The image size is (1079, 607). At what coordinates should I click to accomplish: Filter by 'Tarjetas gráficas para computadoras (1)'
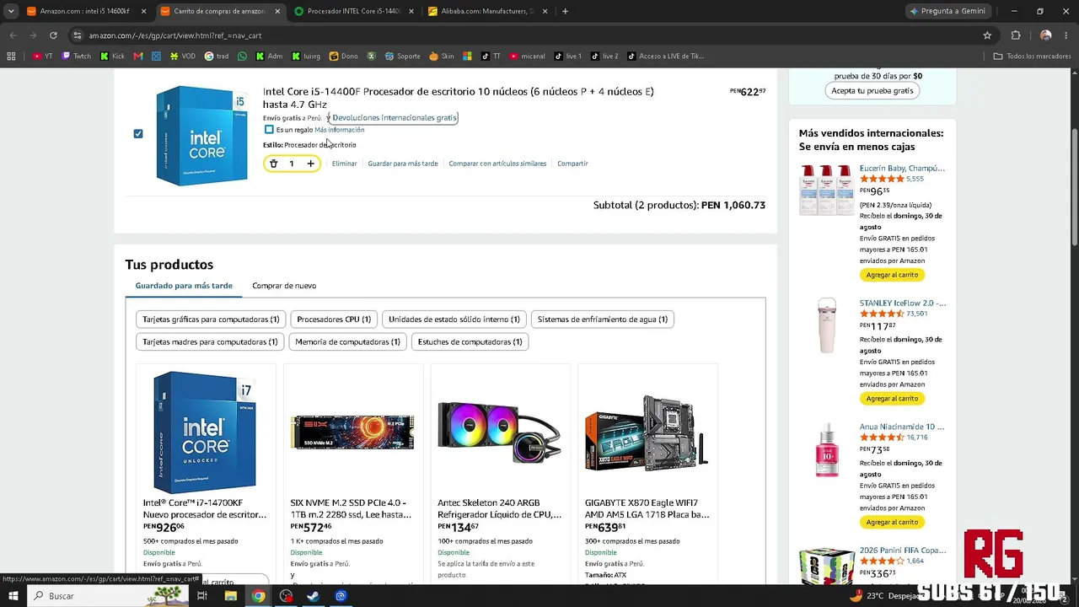tap(211, 320)
